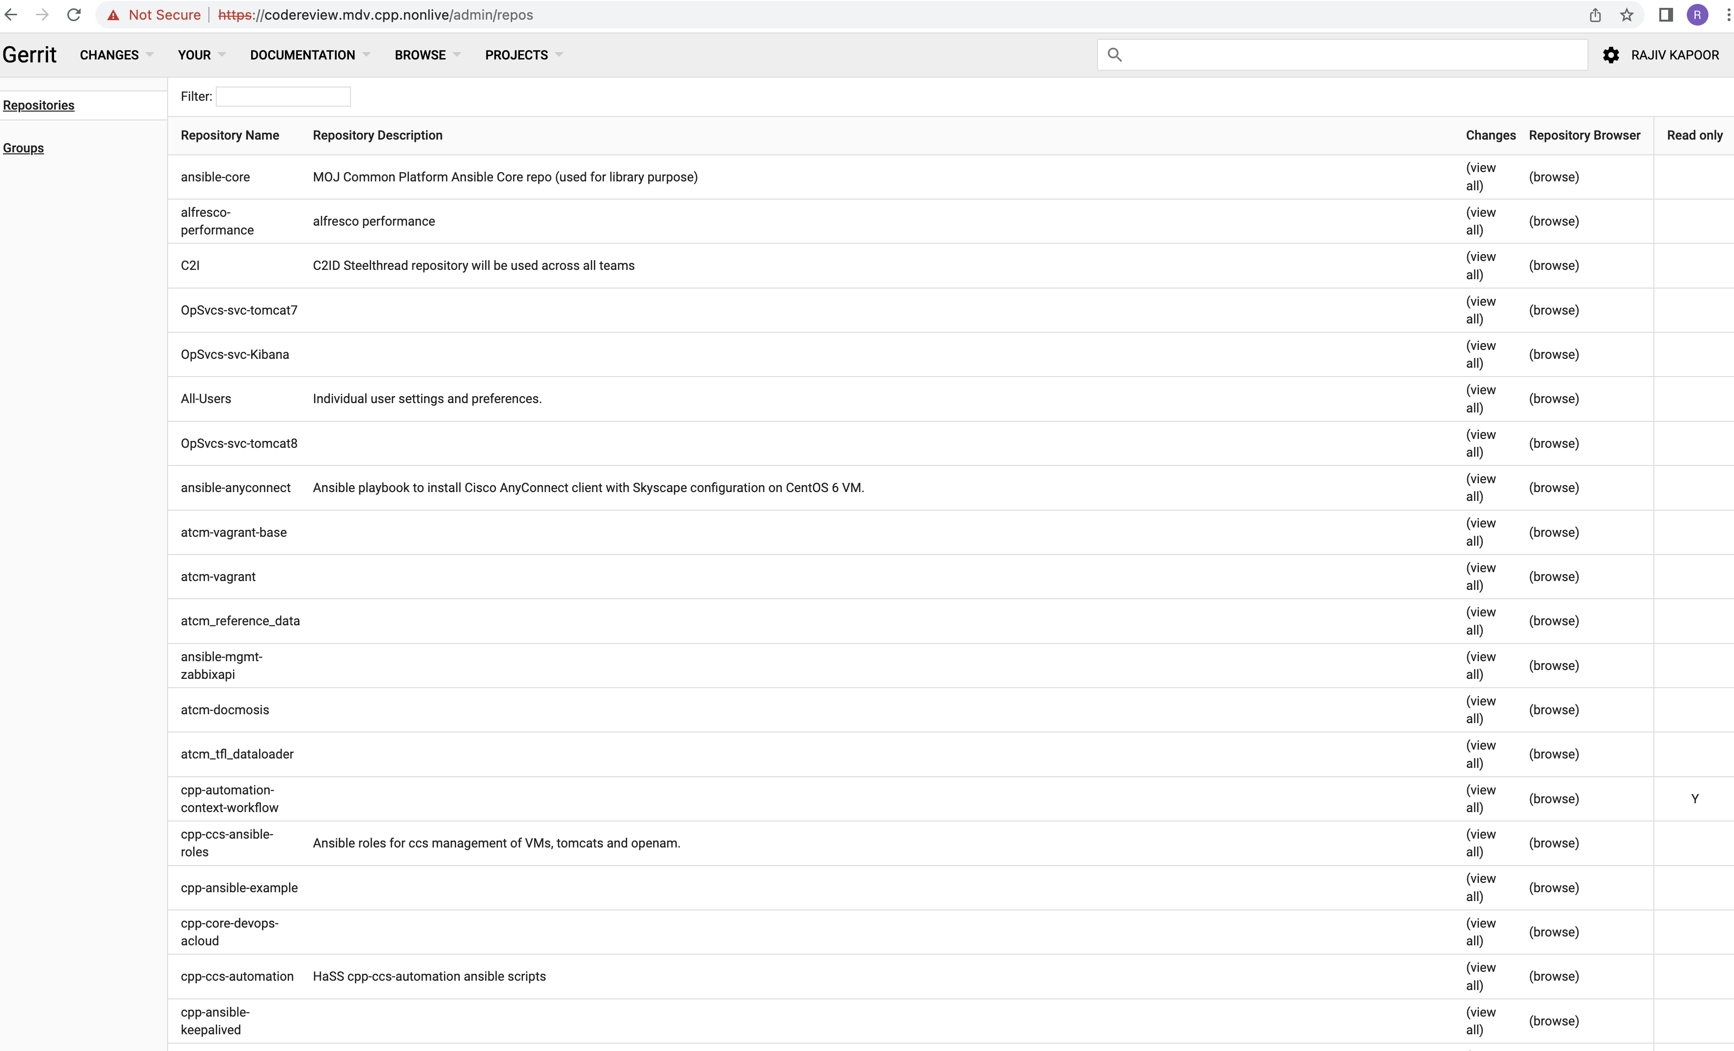This screenshot has width=1734, height=1051.
Task: View all changes for OpSvcs-svc-Kibana
Action: coord(1481,354)
